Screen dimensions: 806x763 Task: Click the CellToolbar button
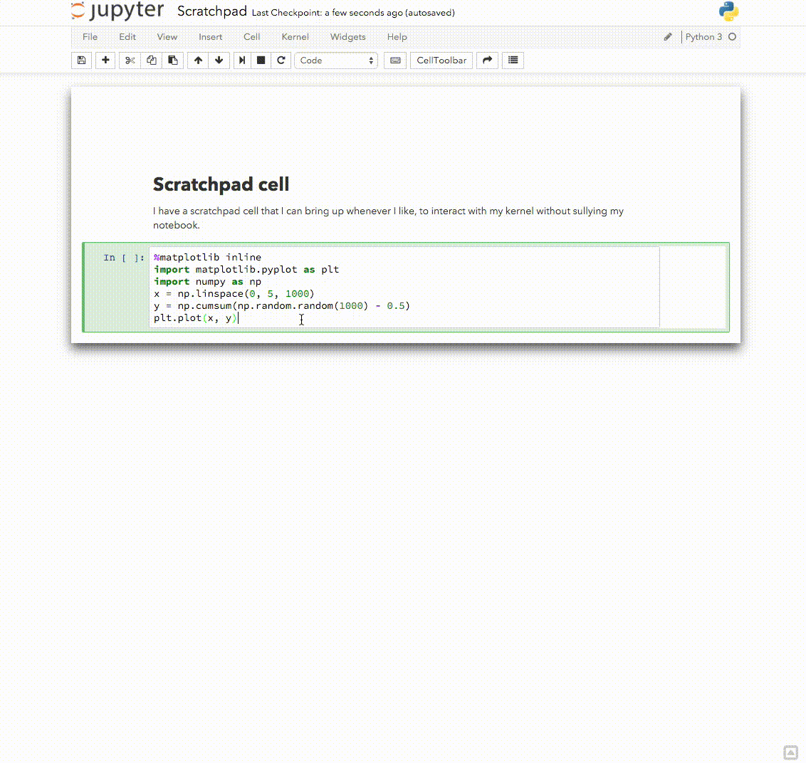coord(441,60)
